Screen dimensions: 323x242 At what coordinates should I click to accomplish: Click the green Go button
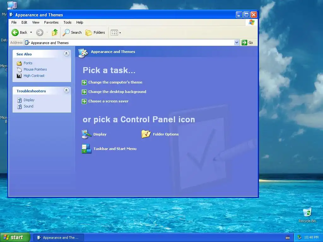(x=247, y=43)
